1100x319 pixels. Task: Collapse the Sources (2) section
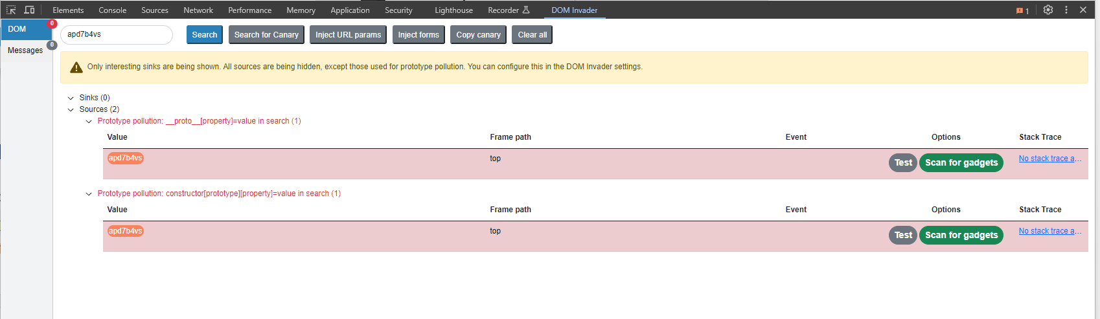[x=71, y=109]
